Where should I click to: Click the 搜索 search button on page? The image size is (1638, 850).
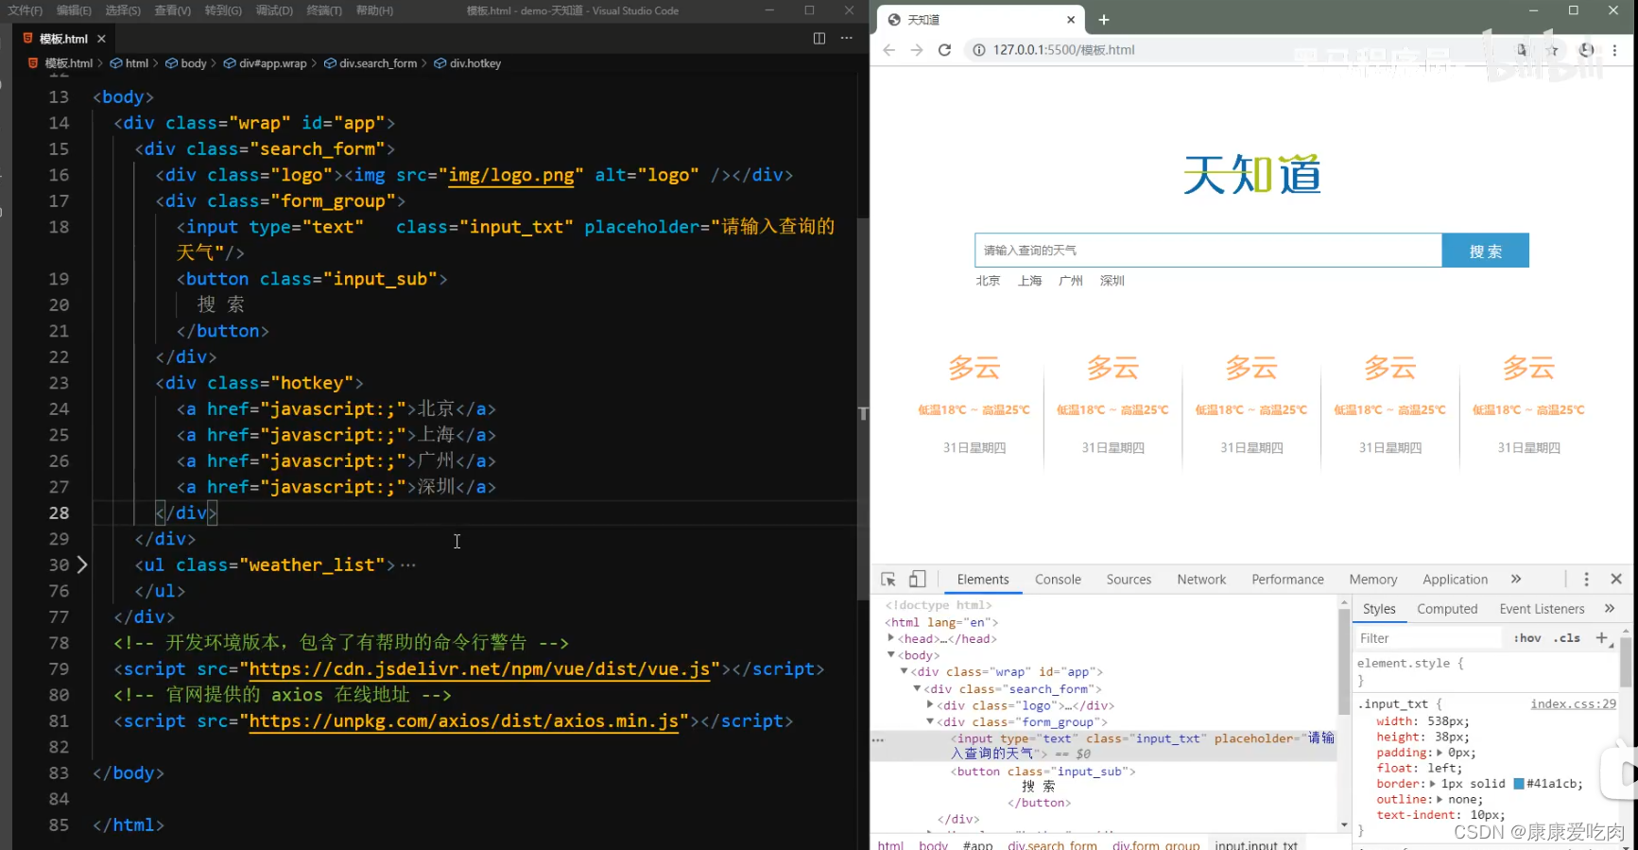[1485, 251]
